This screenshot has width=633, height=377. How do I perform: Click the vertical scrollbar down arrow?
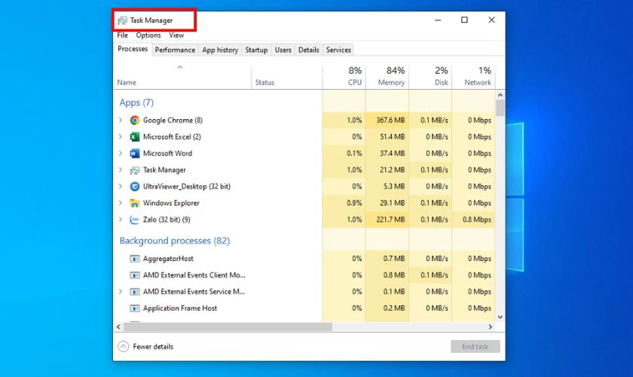point(500,317)
